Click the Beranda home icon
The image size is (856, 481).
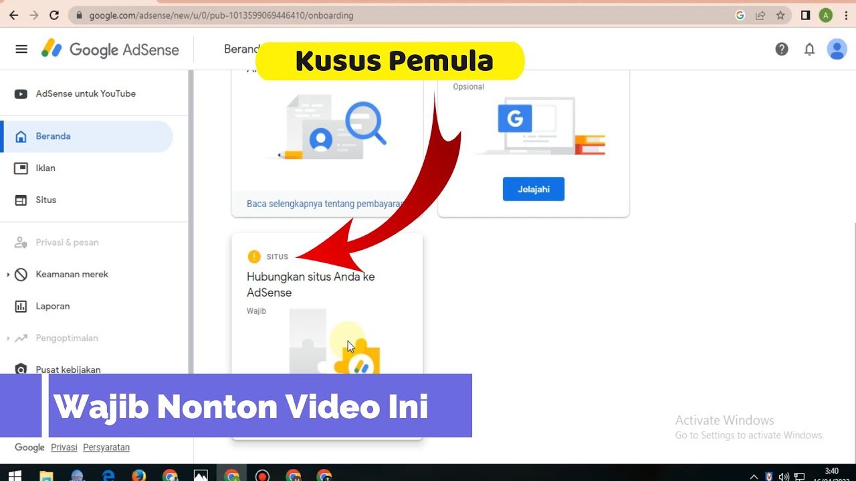pos(21,136)
